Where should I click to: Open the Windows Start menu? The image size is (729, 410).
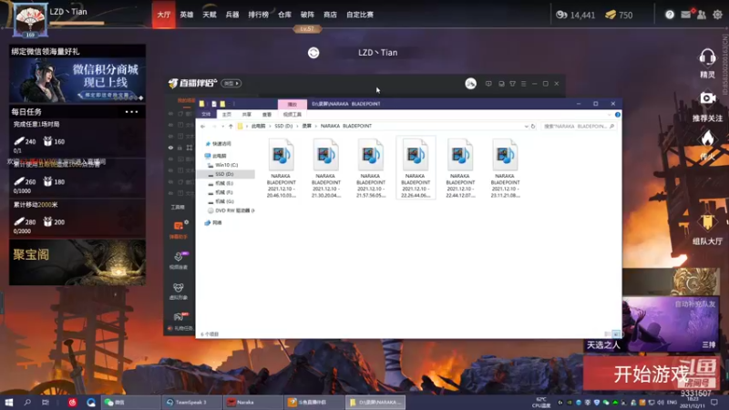click(x=9, y=402)
